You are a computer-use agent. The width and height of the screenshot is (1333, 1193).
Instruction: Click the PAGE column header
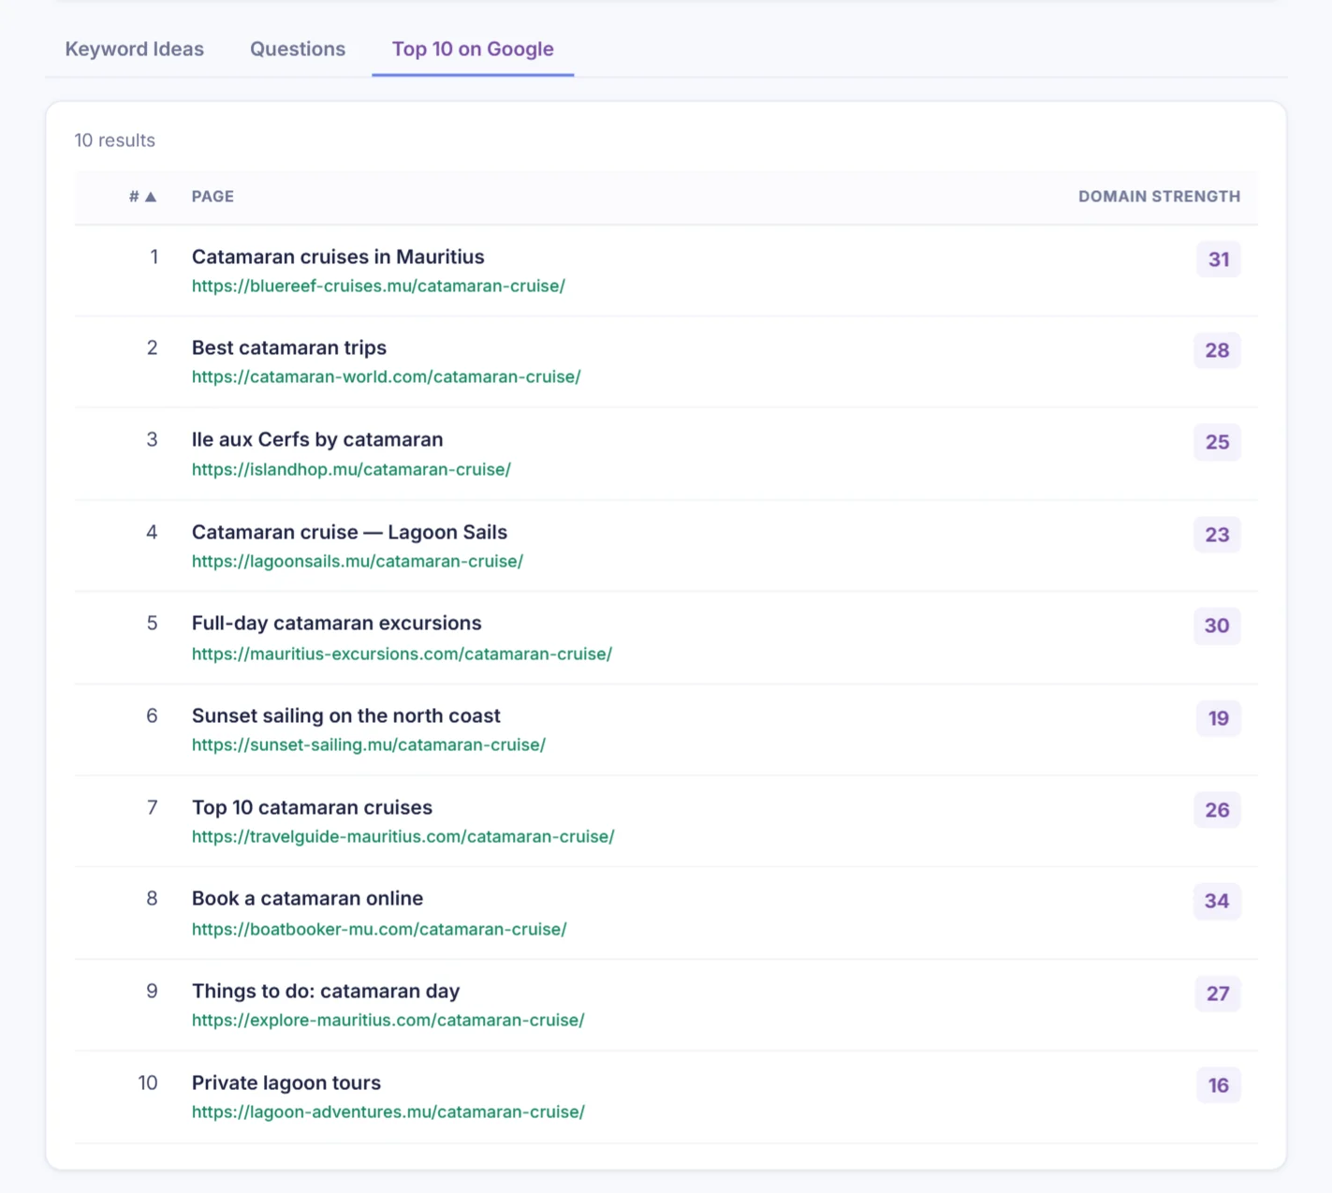pyautogui.click(x=212, y=197)
